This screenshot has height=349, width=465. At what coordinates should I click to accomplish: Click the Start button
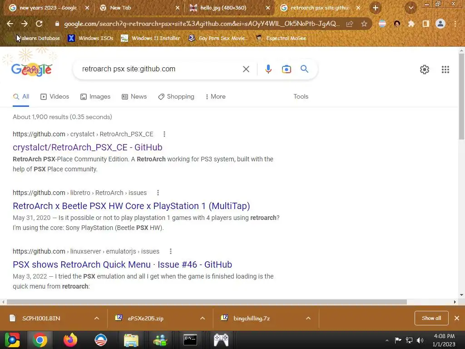(x=12, y=340)
